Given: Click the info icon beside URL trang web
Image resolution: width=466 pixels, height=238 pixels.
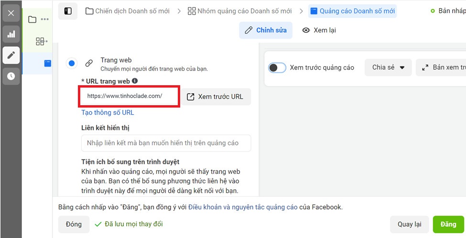Looking at the screenshot, I should pos(135,81).
